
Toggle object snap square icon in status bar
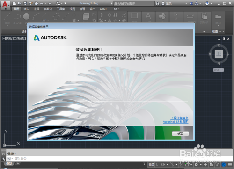coord(187,164)
